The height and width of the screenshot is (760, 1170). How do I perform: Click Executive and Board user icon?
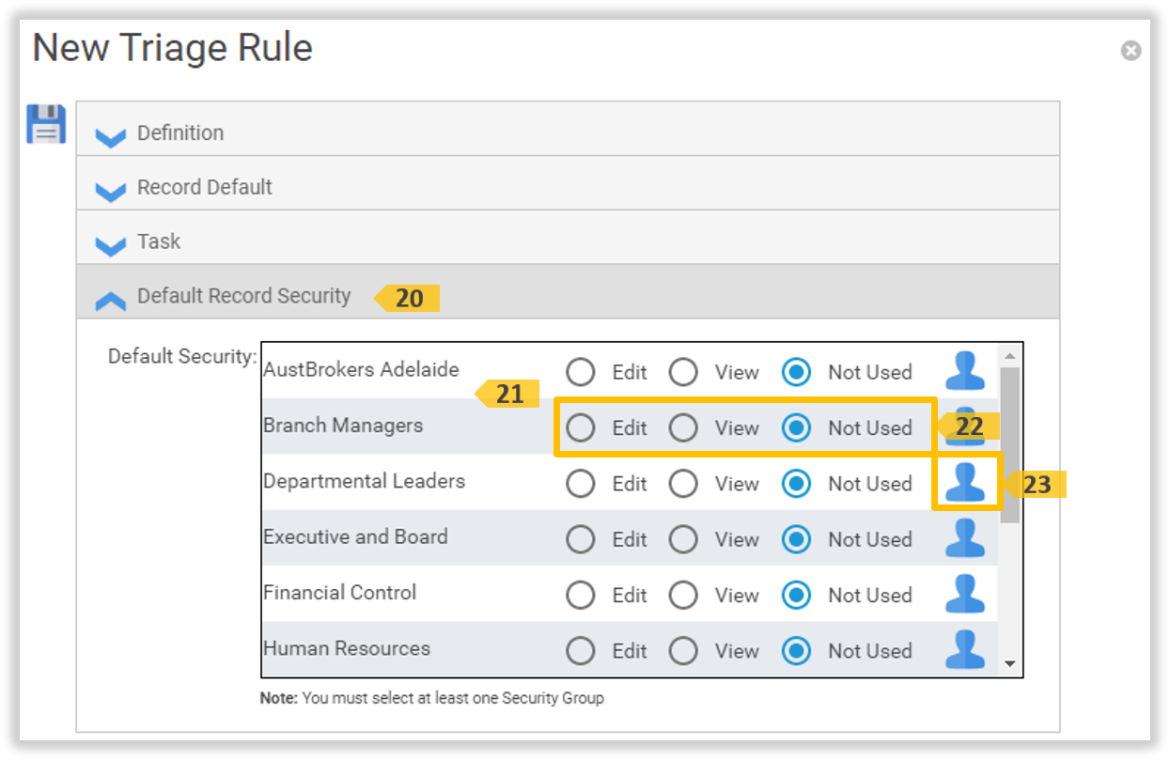point(964,538)
